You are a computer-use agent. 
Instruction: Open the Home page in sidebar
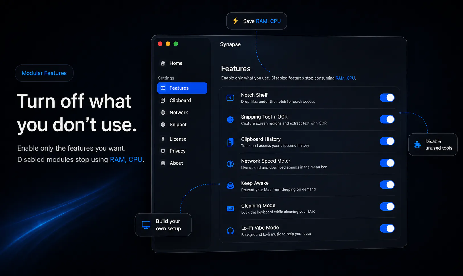pos(182,63)
